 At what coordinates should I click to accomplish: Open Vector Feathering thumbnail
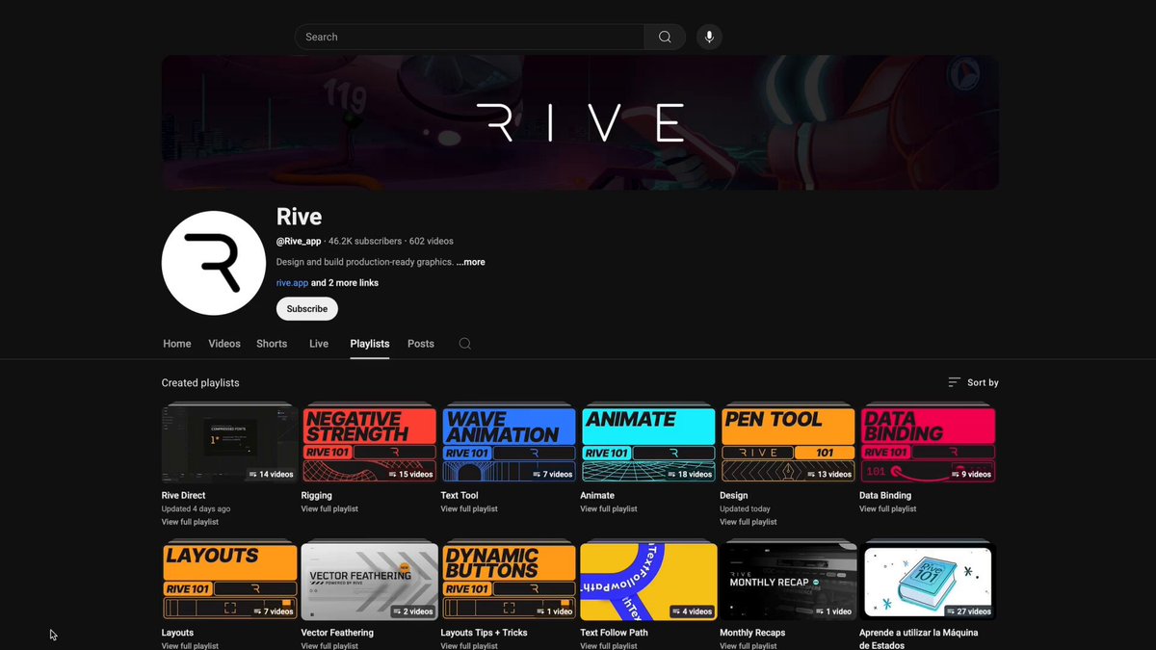[369, 582]
